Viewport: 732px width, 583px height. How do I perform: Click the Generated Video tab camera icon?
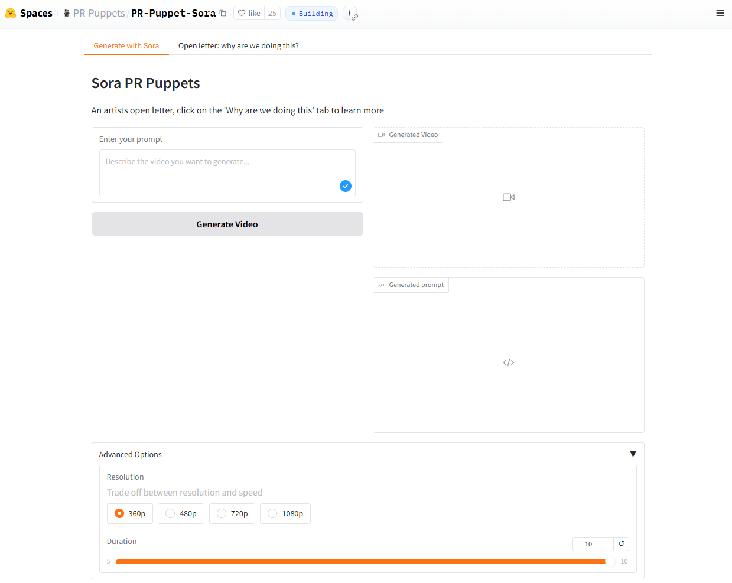[381, 135]
